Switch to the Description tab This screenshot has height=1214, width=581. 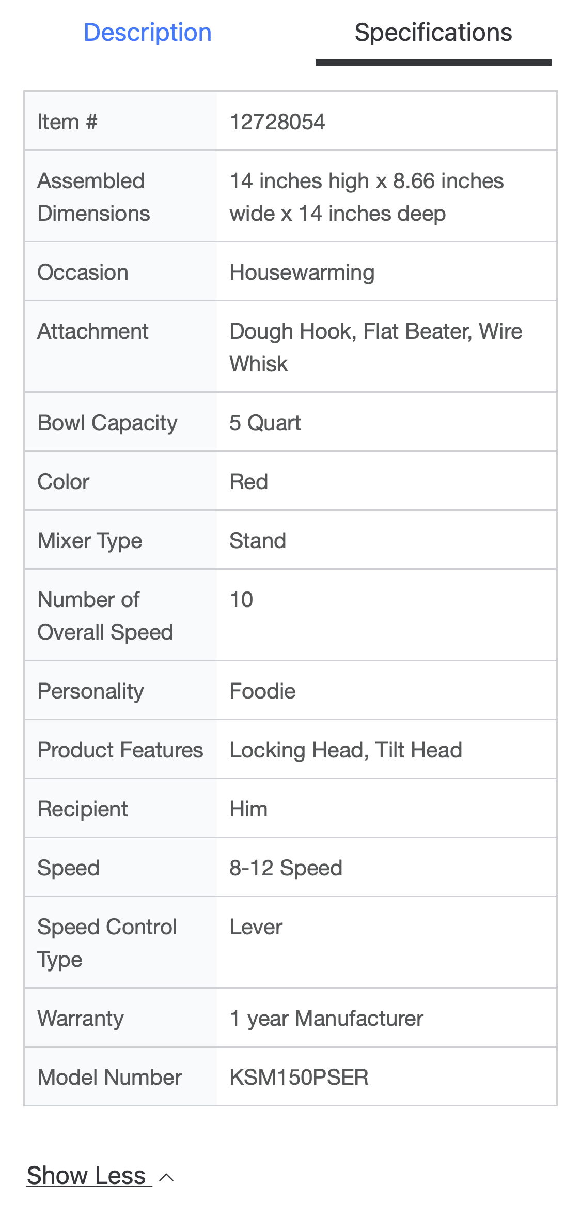click(x=148, y=33)
